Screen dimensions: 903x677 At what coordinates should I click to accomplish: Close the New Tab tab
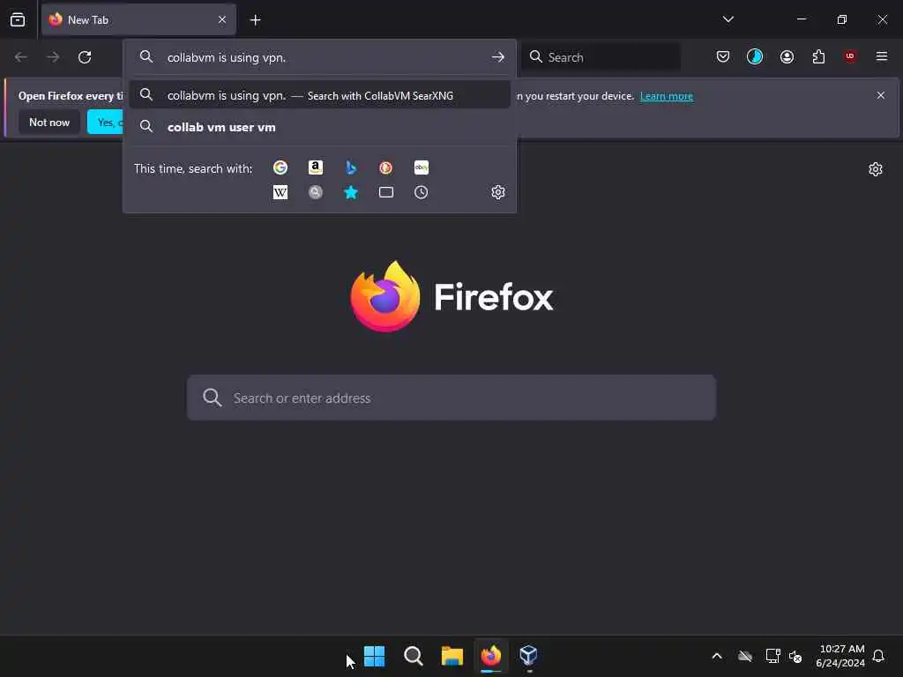click(222, 20)
